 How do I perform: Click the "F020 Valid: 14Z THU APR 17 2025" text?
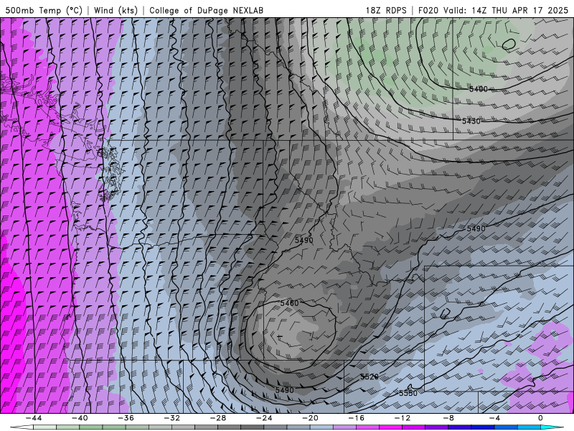(493, 10)
